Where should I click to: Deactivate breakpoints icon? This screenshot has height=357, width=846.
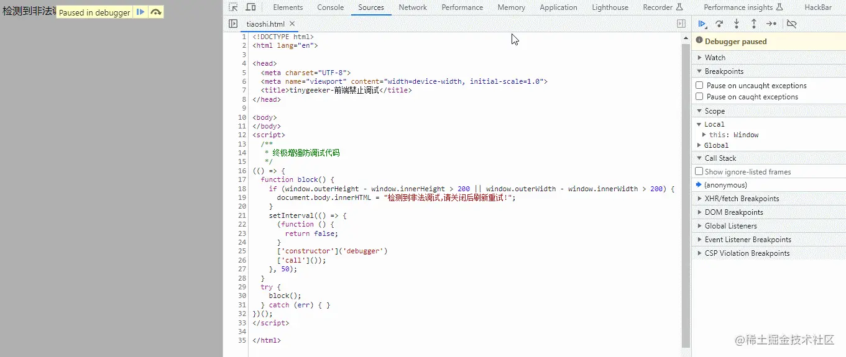(x=791, y=24)
